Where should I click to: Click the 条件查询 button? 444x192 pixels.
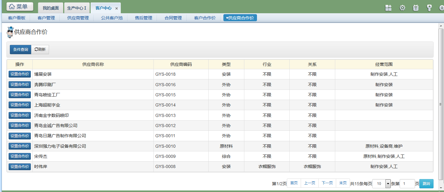pos(21,50)
